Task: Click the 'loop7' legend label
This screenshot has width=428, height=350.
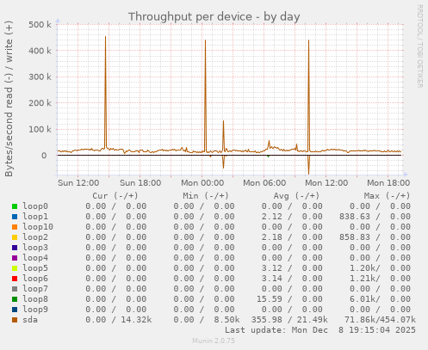Action: point(35,289)
